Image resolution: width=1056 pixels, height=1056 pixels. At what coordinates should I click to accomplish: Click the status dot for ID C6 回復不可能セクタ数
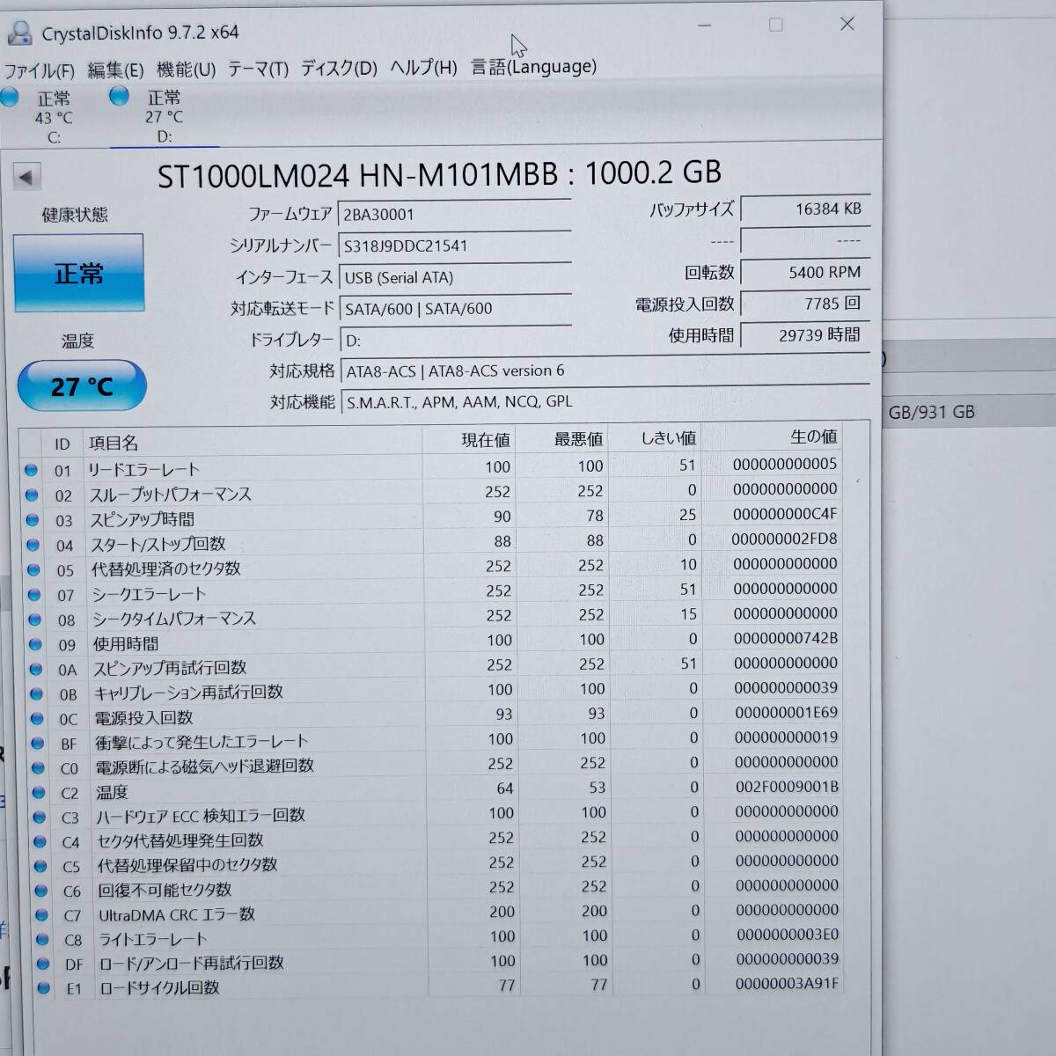tap(41, 891)
